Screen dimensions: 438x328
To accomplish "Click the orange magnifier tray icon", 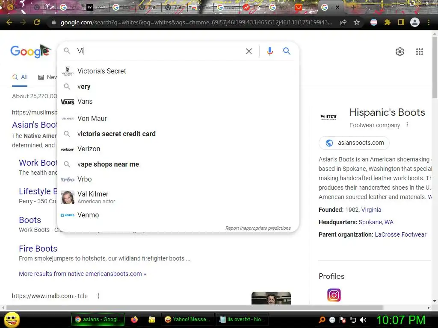I will [x=322, y=320].
